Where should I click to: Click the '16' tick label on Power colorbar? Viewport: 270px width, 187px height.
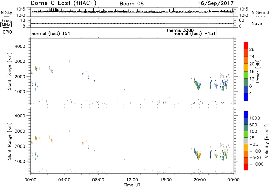pyautogui.click(x=252, y=72)
